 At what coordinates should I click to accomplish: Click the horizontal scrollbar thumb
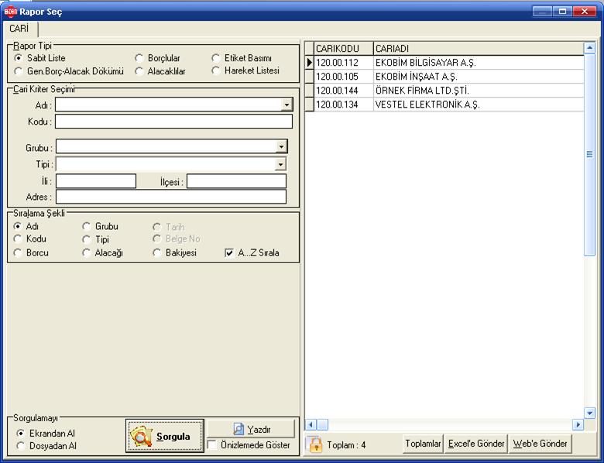tap(322, 425)
